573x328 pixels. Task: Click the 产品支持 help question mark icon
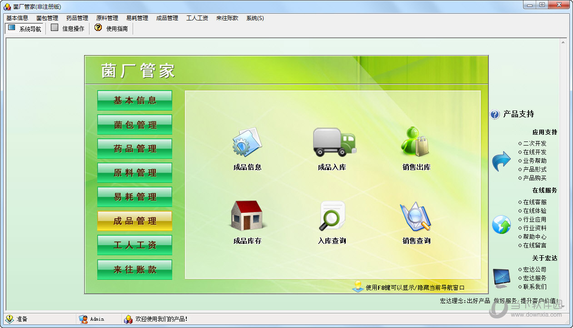[495, 115]
